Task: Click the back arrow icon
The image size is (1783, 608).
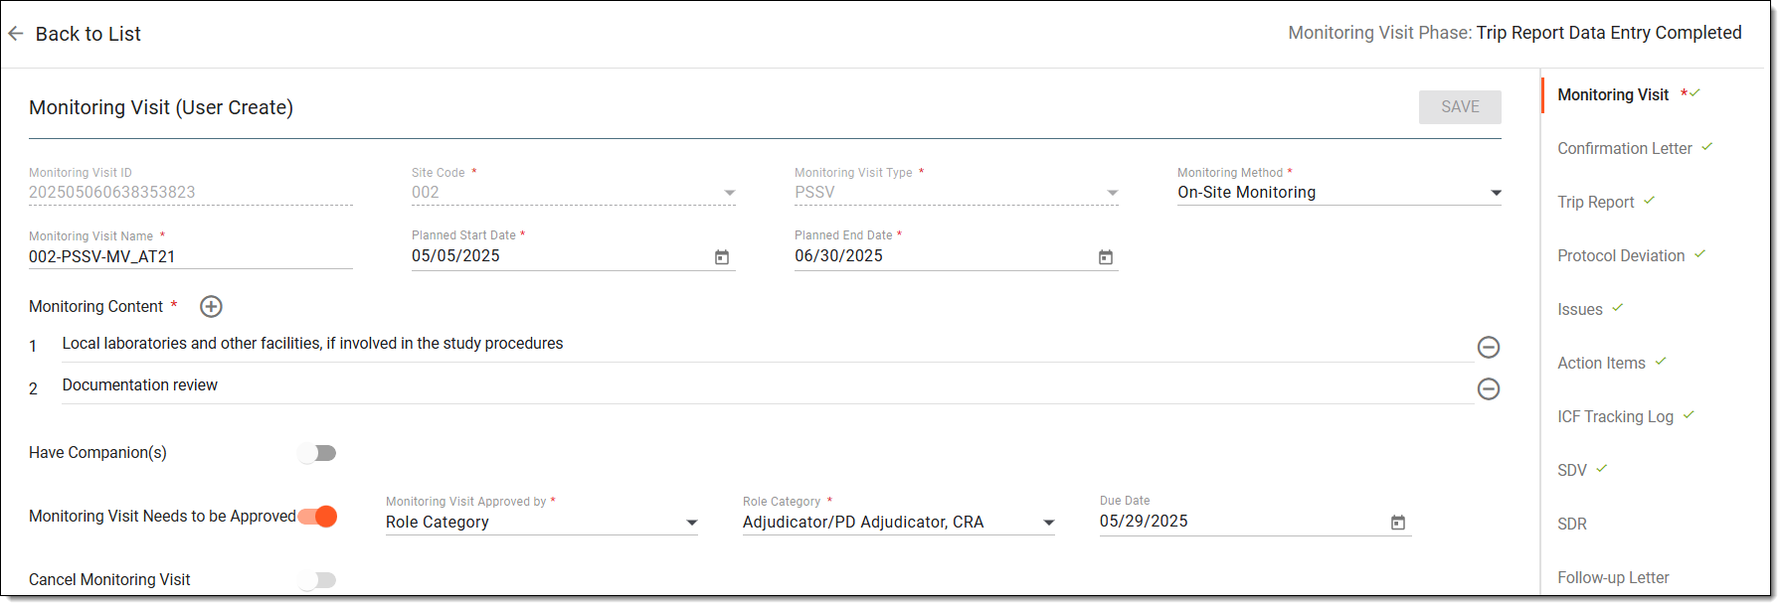Action: point(16,34)
